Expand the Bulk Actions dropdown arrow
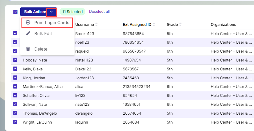 [51, 12]
